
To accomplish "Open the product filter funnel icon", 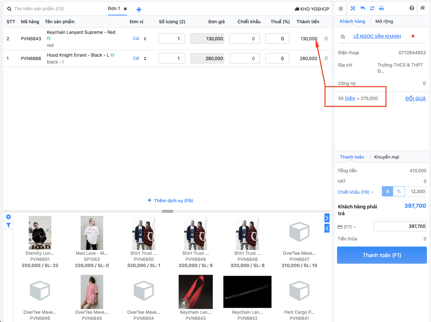I will (x=8, y=225).
